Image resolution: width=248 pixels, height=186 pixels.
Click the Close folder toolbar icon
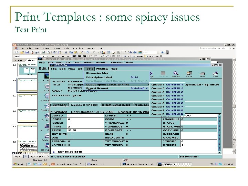[215, 74]
